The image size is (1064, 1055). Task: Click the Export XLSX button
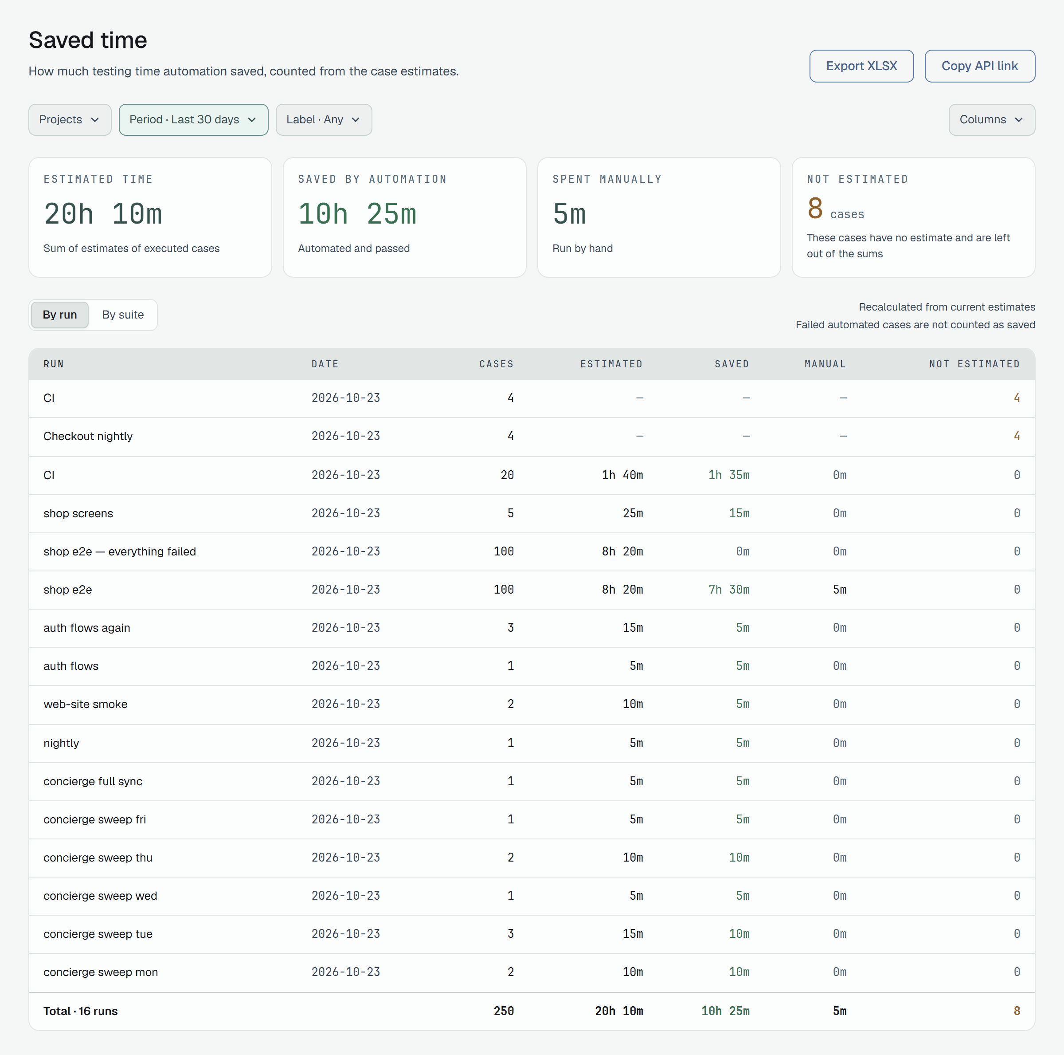pos(861,66)
